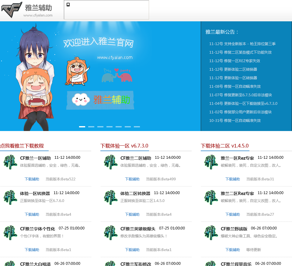
Task: Open 下载体验一区 v6.7.3.0 link
Action: (124, 146)
